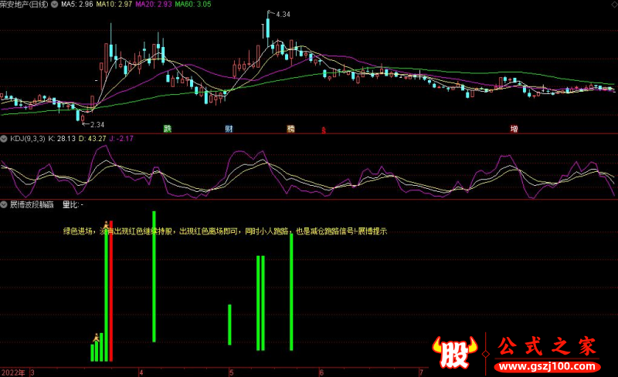
Task: Click the 增 event marker icon
Action: click(514, 129)
